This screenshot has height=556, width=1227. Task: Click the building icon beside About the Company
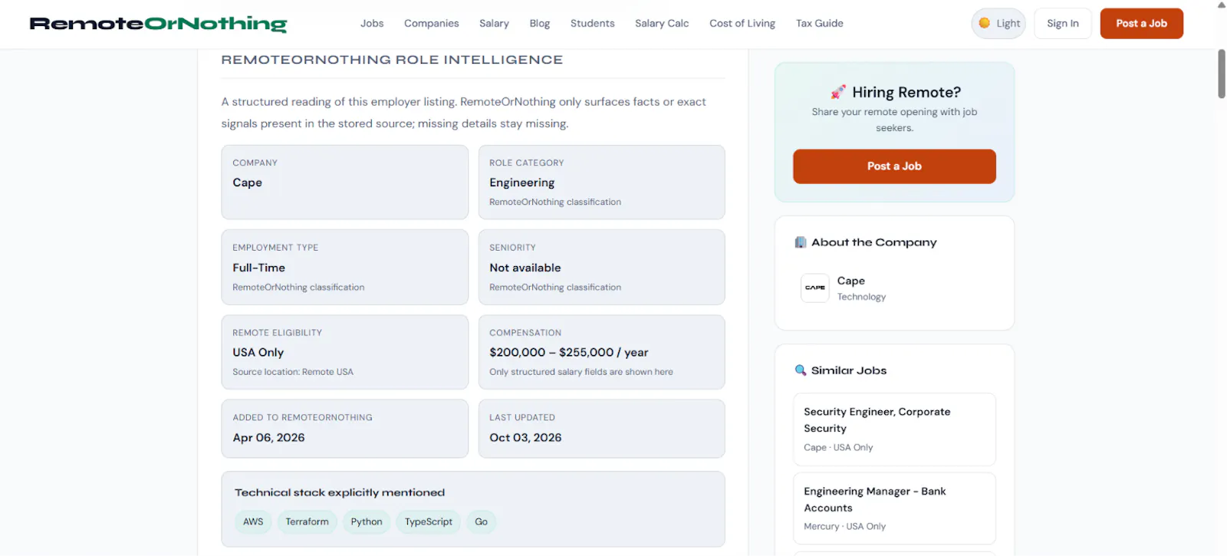[801, 242]
